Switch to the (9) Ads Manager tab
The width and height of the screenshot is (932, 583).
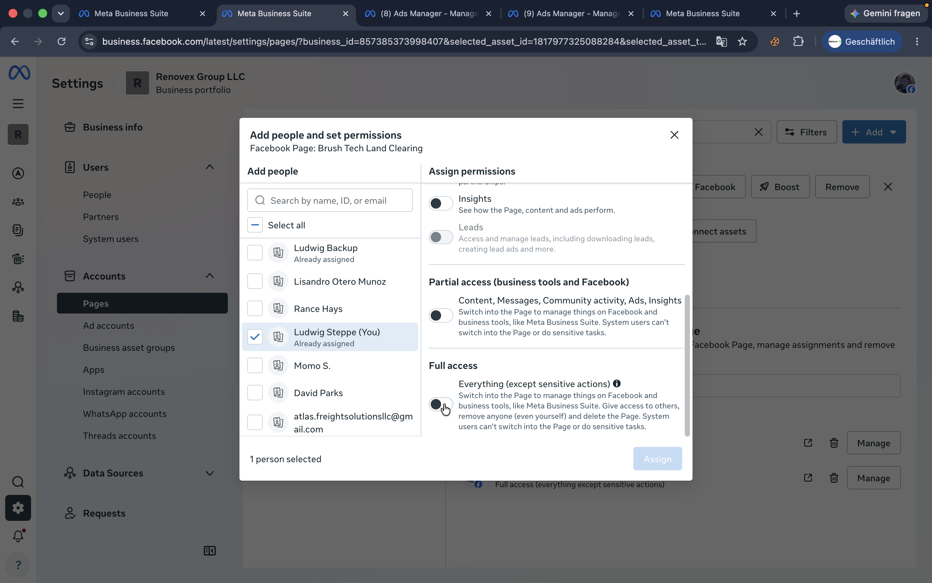pyautogui.click(x=571, y=14)
